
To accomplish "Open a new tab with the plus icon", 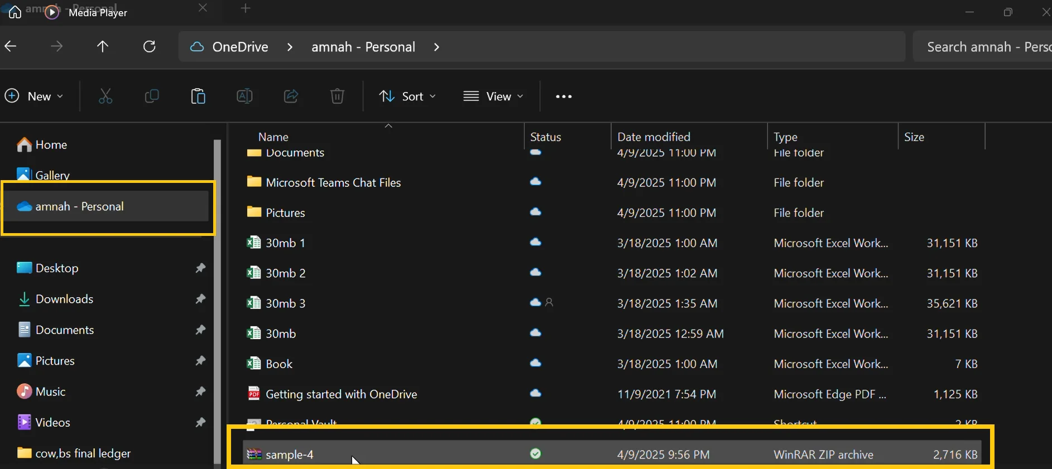I will click(x=246, y=8).
